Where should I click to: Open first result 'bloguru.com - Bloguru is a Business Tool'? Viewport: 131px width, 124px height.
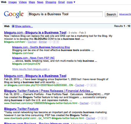(35, 33)
